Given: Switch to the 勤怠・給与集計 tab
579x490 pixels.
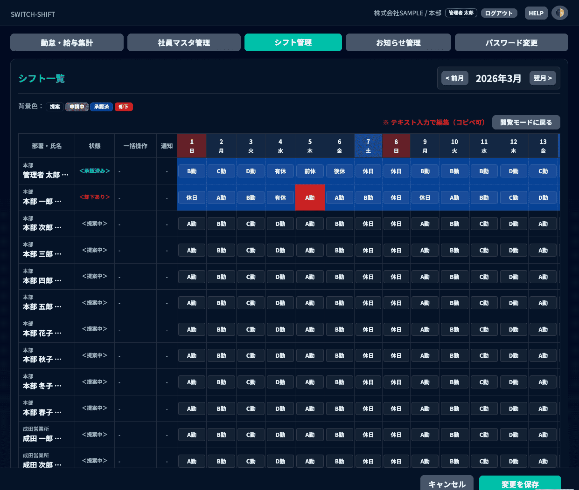Looking at the screenshot, I should click(67, 42).
